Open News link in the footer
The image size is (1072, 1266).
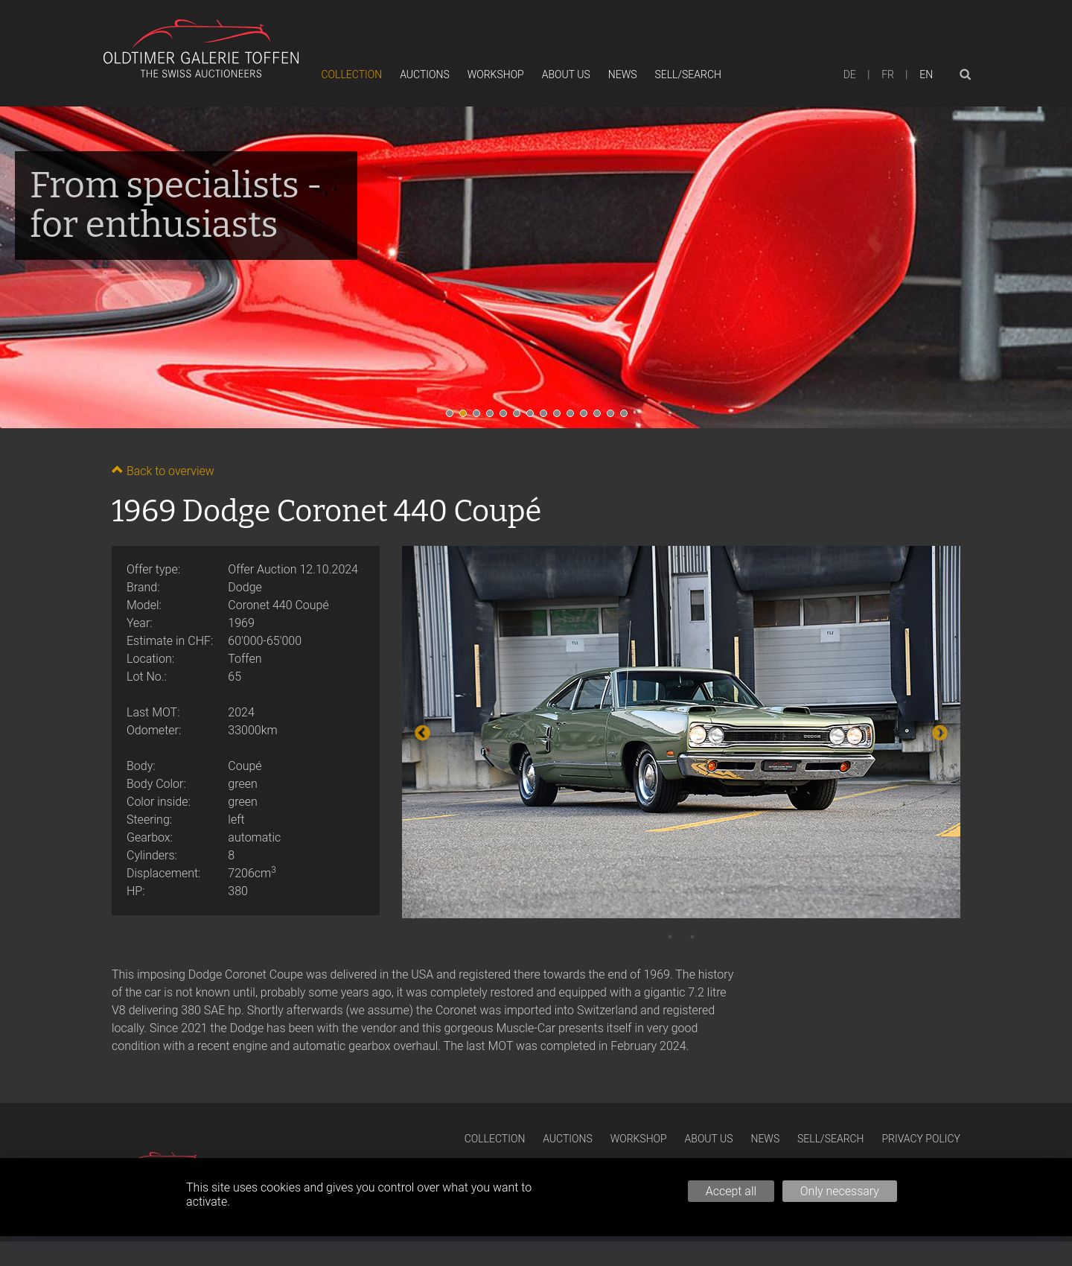point(765,1139)
